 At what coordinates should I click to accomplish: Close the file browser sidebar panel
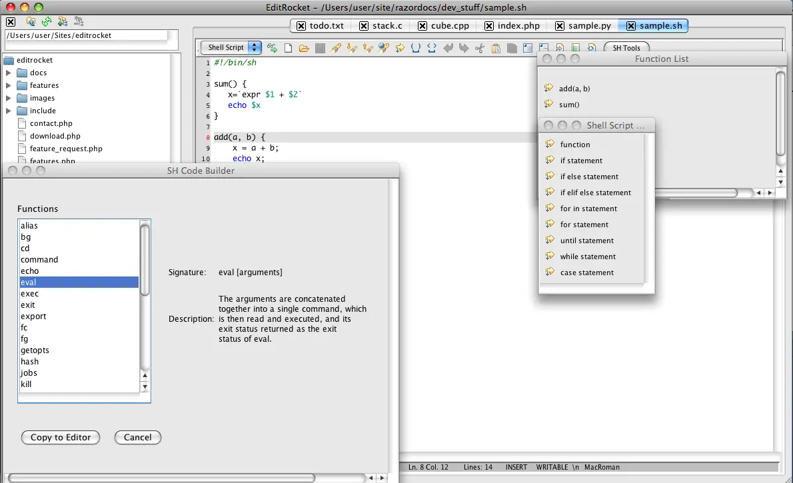tap(11, 22)
